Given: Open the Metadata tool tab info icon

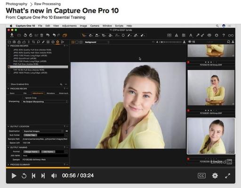Looking at the screenshot, I should [x=53, y=42].
